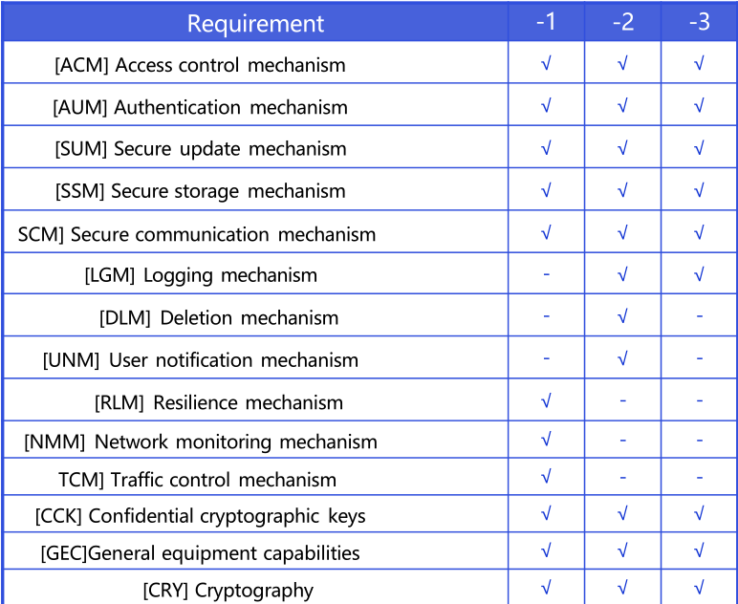The width and height of the screenshot is (738, 604).
Task: Select the -1 column header
Action: point(546,22)
